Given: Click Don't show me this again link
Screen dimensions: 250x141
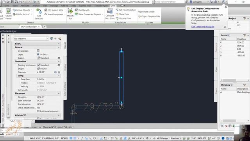Looking at the screenshot, I should pyautogui.click(x=203, y=27).
